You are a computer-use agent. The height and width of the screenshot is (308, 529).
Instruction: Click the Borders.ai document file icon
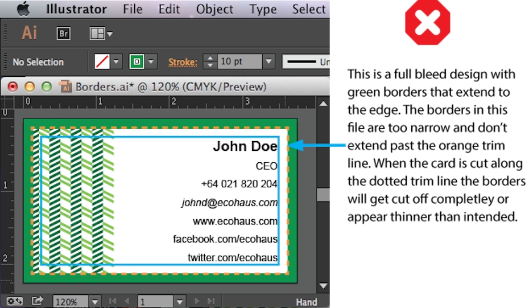[66, 87]
